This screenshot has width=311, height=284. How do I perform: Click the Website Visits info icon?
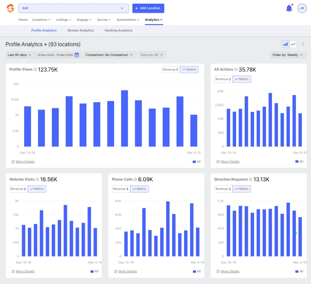pos(37,179)
